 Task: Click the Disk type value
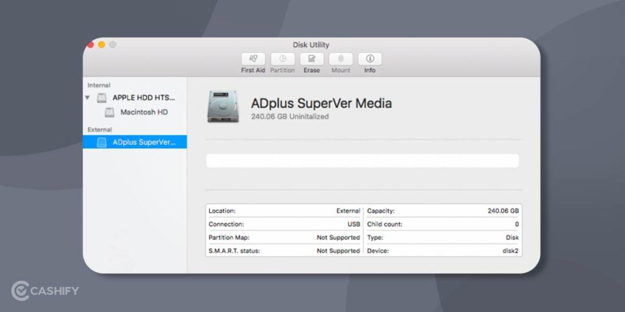click(512, 238)
